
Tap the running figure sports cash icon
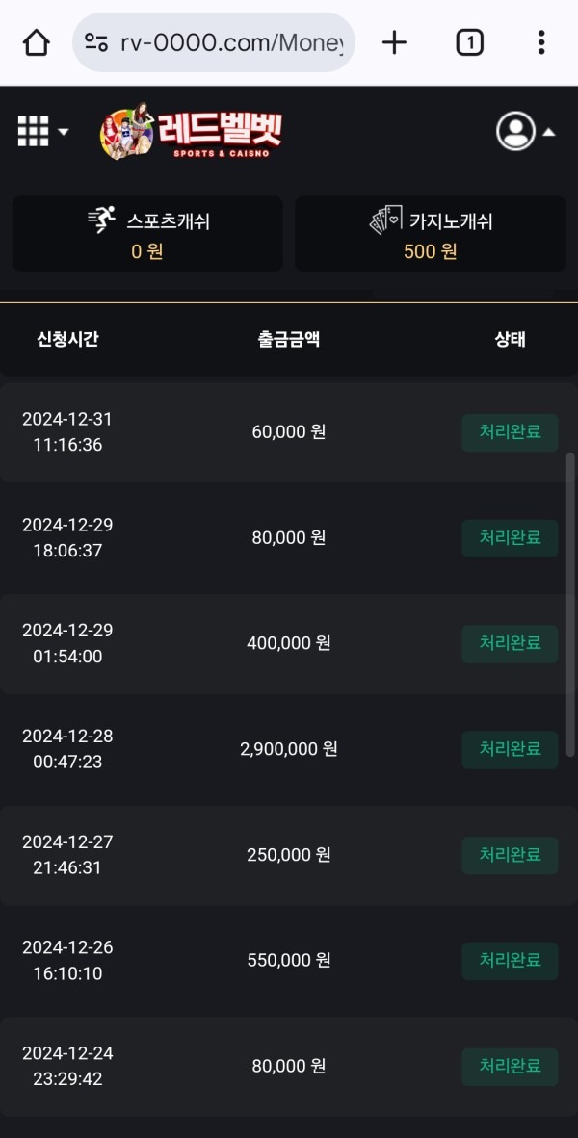click(x=101, y=220)
